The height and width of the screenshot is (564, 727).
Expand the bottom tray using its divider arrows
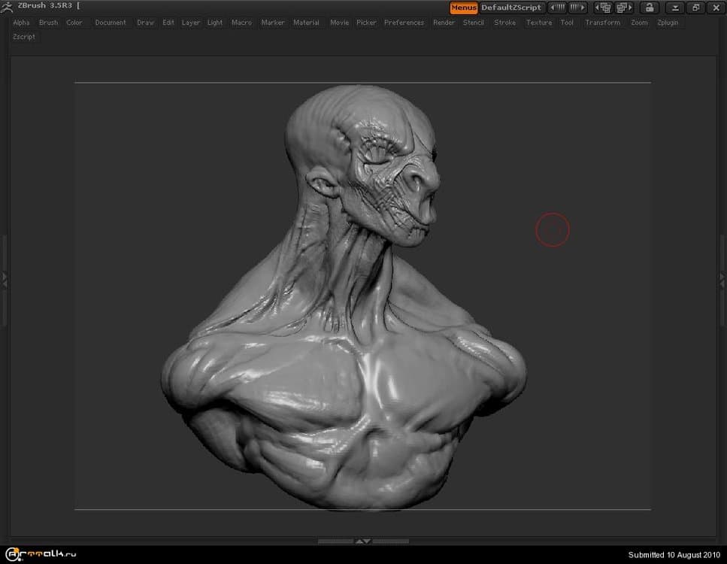363,541
